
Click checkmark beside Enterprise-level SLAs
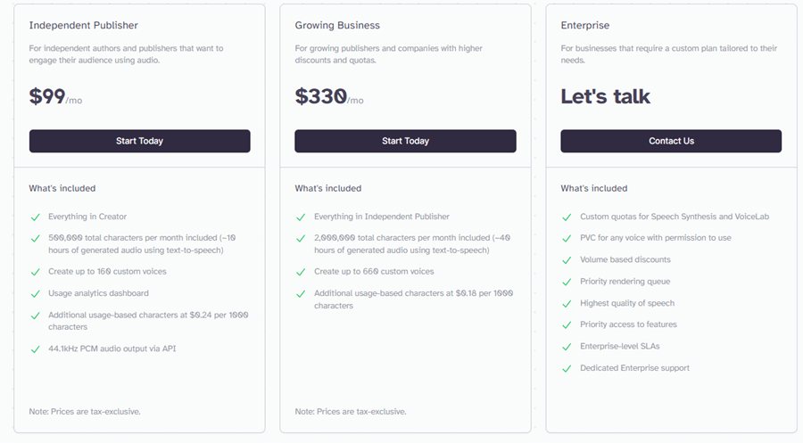click(567, 348)
